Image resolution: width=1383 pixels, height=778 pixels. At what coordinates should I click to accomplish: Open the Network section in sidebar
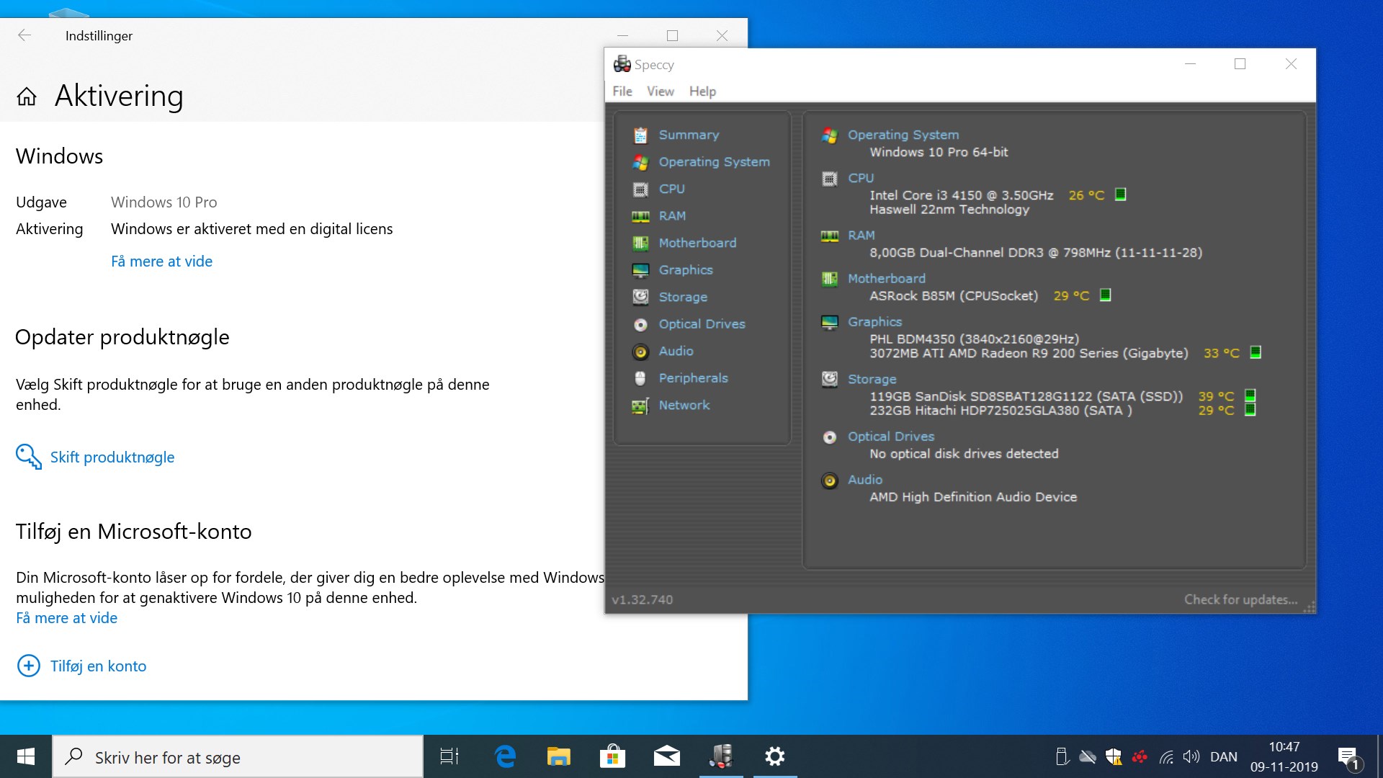684,405
